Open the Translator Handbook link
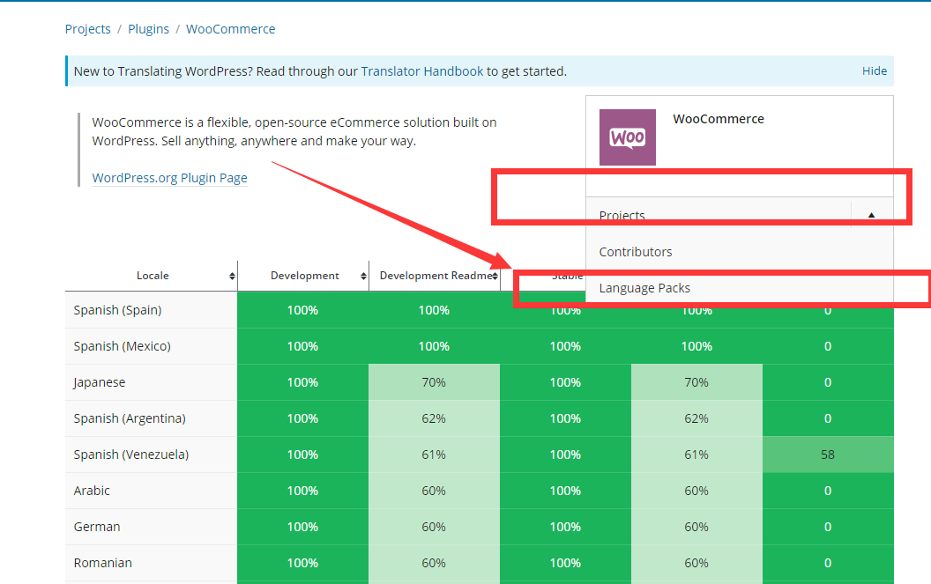Image resolution: width=931 pixels, height=584 pixels. tap(421, 71)
